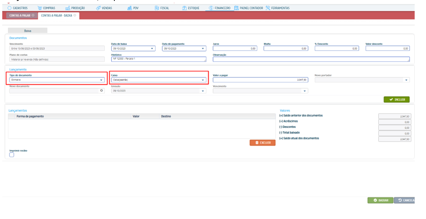Expand the Tipo de documento dropdown
The height and width of the screenshot is (219, 426).
pos(101,80)
